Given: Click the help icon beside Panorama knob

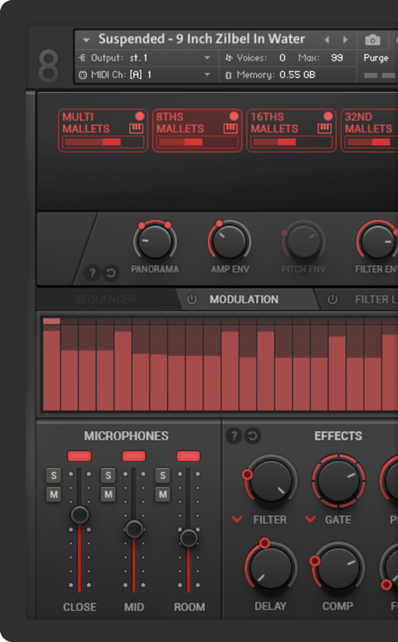Looking at the screenshot, I should pos(92,273).
